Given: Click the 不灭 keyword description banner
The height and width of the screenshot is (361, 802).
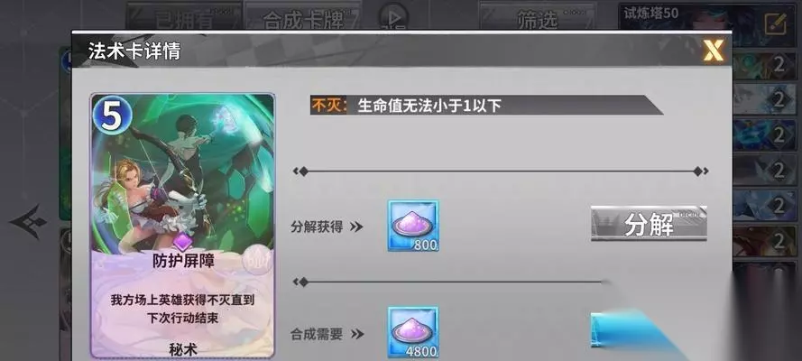Looking at the screenshot, I should (x=486, y=106).
